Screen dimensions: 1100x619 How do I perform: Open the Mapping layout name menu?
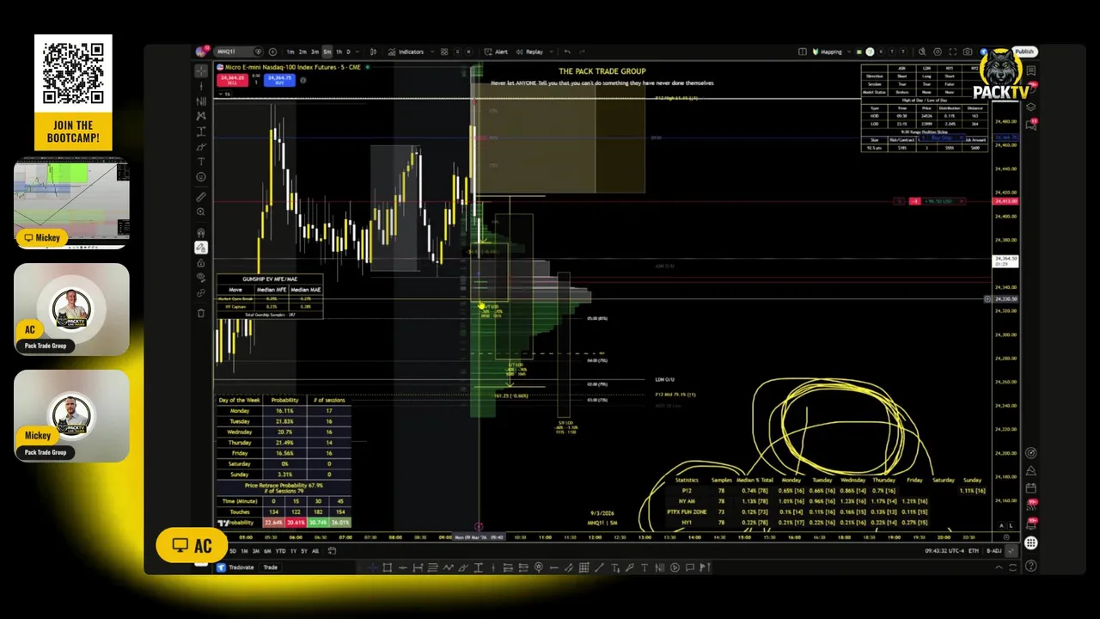point(831,52)
